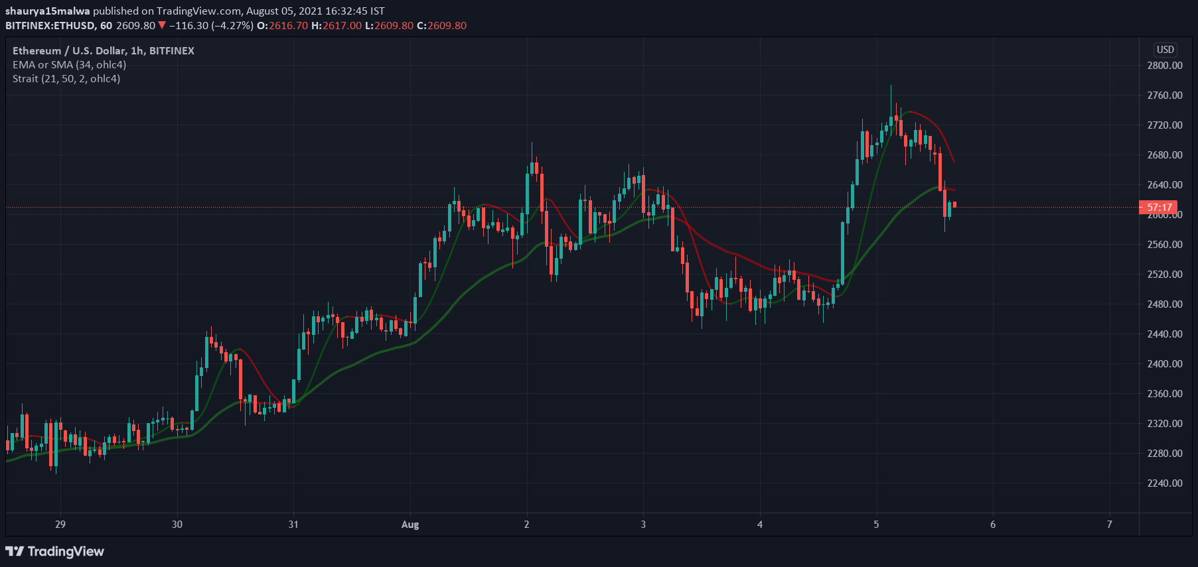1198x567 pixels.
Task: Click the open value O:2616.70
Action: pyautogui.click(x=282, y=25)
